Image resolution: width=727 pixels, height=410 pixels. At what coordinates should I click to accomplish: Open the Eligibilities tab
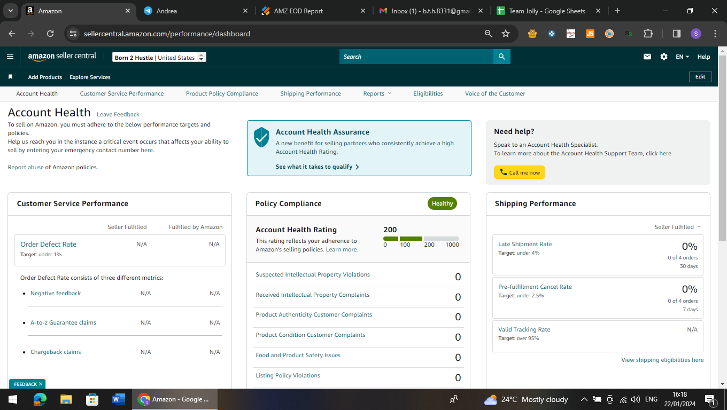click(428, 93)
